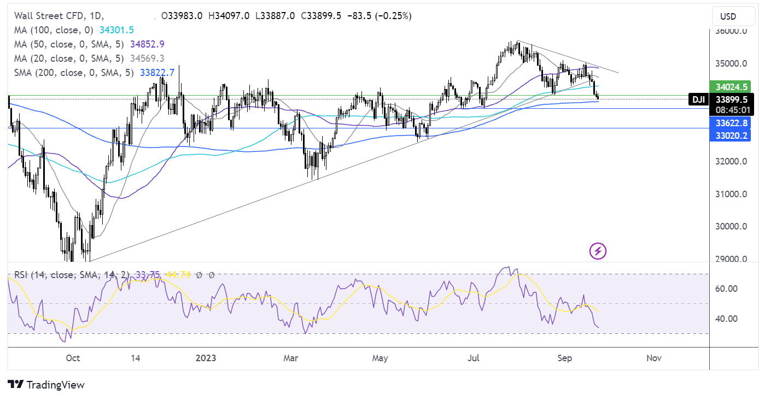Click the TradingView logo
Viewport: 759px width, 400px height.
[46, 385]
